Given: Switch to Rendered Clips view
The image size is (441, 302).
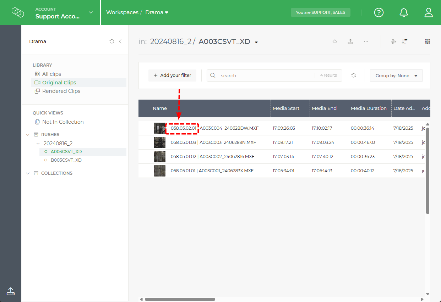Looking at the screenshot, I should pyautogui.click(x=60, y=91).
